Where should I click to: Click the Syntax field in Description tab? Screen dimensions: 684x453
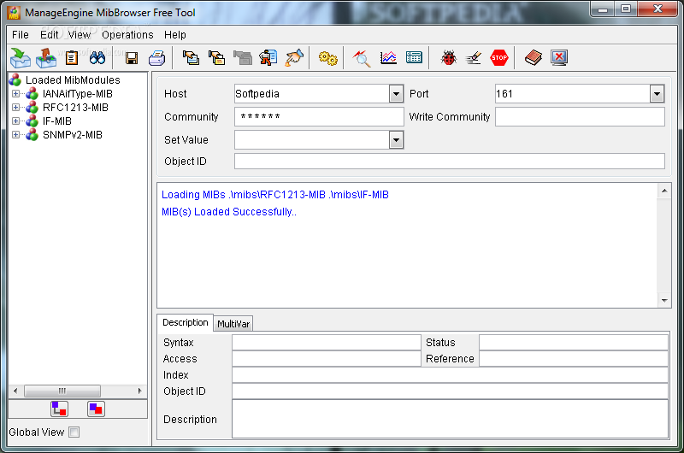(327, 342)
